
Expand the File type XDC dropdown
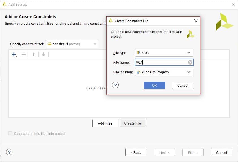coord(164,53)
